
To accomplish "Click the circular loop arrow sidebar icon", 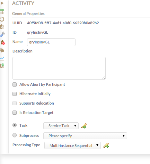I will click(2, 19).
